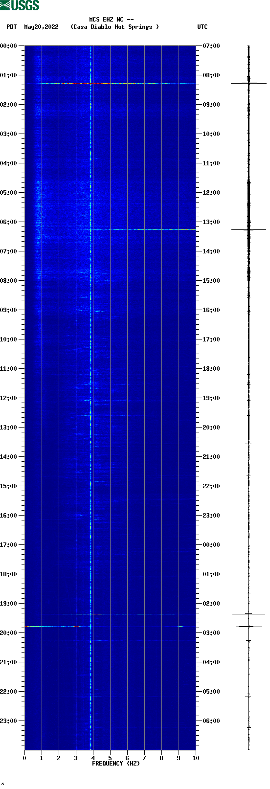Click the '10' frequency axis tick label
Image resolution: width=270 pixels, height=789 pixels.
pyautogui.click(x=196, y=758)
